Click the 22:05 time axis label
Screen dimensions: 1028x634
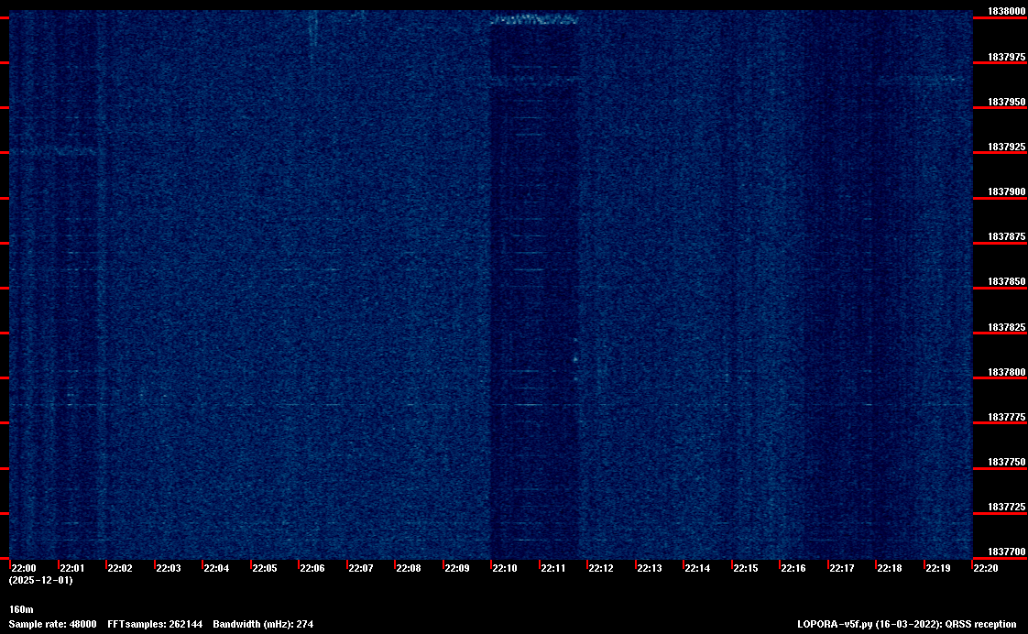tap(265, 568)
